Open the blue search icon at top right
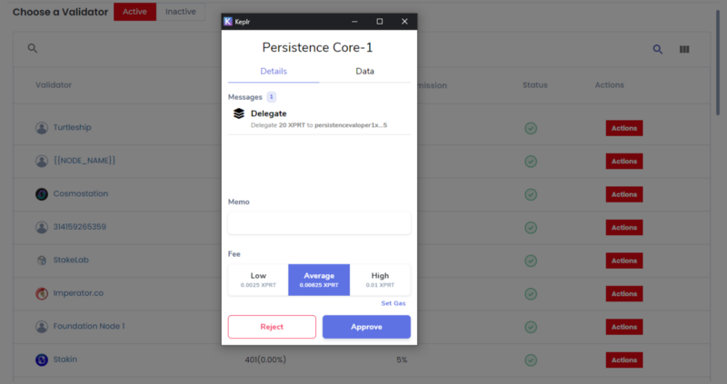The height and width of the screenshot is (384, 727). pyautogui.click(x=657, y=49)
